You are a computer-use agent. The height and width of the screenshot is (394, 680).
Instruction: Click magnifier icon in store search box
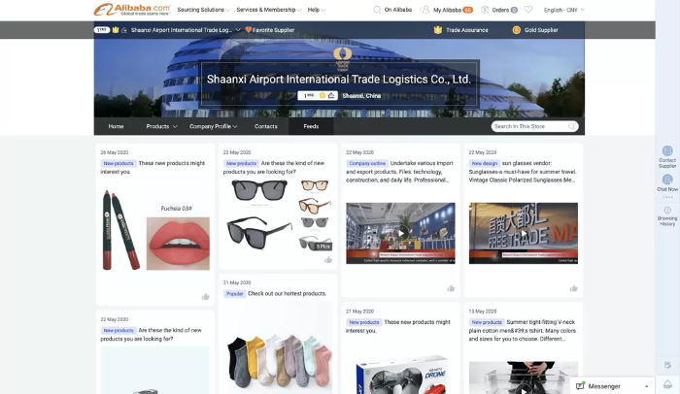coord(571,126)
